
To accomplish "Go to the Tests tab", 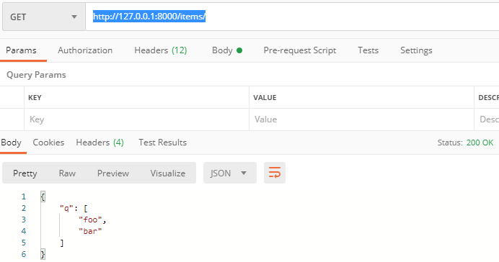I will pyautogui.click(x=368, y=50).
